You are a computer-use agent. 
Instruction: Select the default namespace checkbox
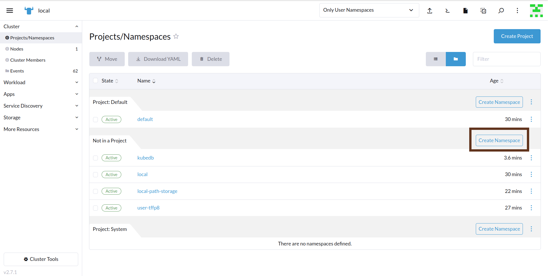pyautogui.click(x=96, y=120)
